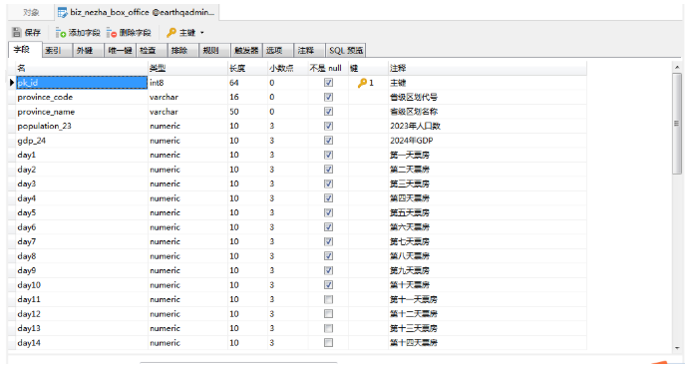Open the 规则 (Rules) tab
Image resolution: width=685 pixels, height=367 pixels.
(x=214, y=50)
